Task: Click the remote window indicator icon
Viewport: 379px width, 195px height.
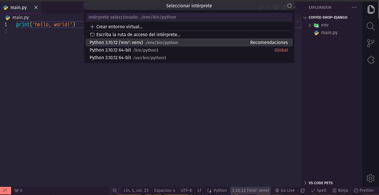Action: tap(5, 190)
